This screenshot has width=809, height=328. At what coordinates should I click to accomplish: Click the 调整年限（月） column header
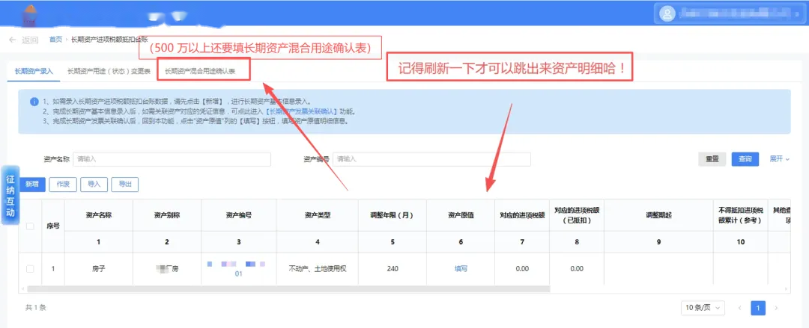tap(392, 215)
